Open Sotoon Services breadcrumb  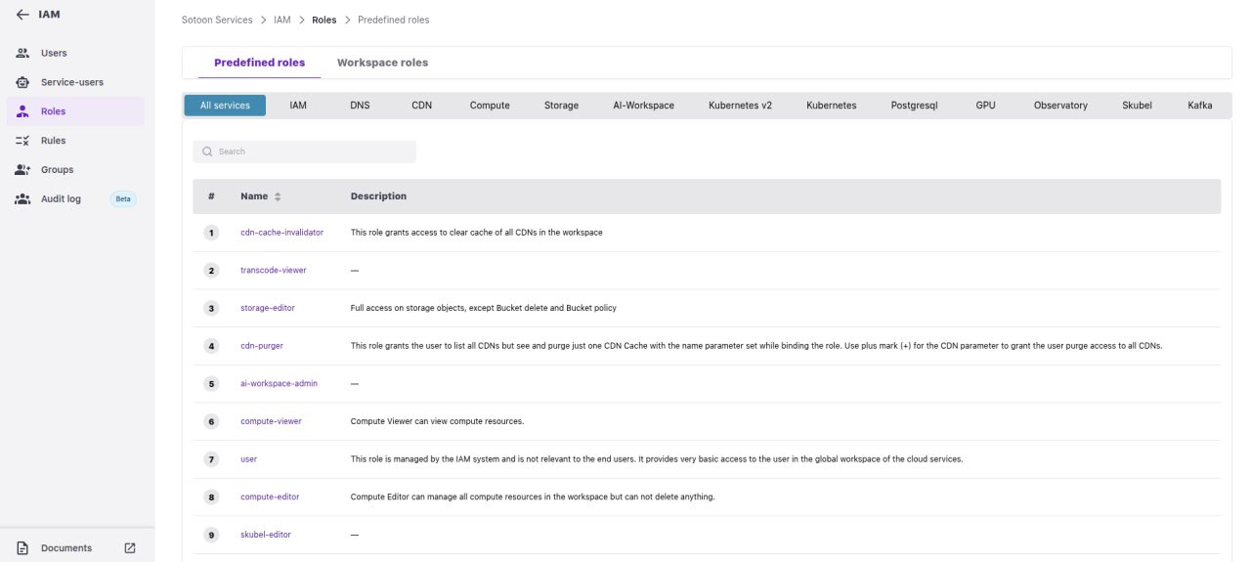(x=217, y=20)
